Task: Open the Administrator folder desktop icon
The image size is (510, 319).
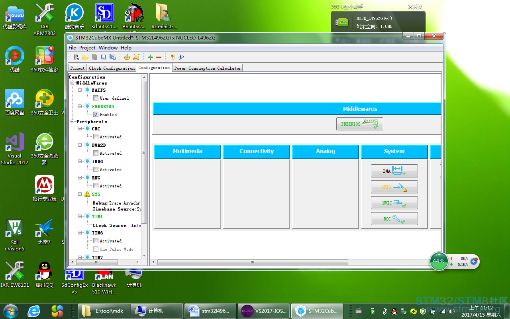Action: (164, 17)
